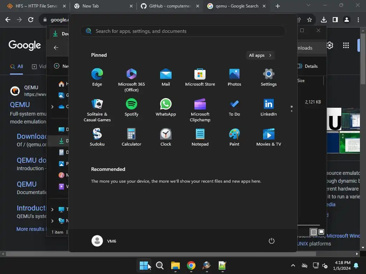Screen dimensions: 366x274
Task: Open WhatsApp
Action: point(166,107)
